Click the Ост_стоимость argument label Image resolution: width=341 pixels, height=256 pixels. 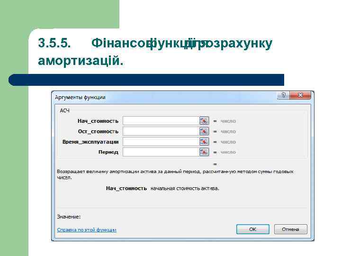point(98,131)
